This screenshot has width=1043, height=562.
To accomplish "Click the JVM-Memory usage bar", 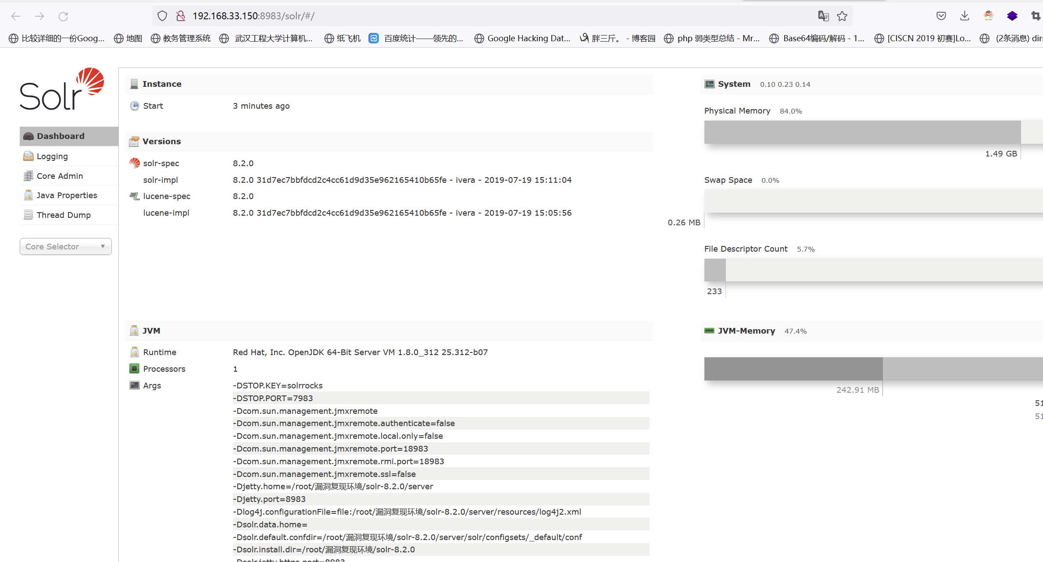I will 874,369.
